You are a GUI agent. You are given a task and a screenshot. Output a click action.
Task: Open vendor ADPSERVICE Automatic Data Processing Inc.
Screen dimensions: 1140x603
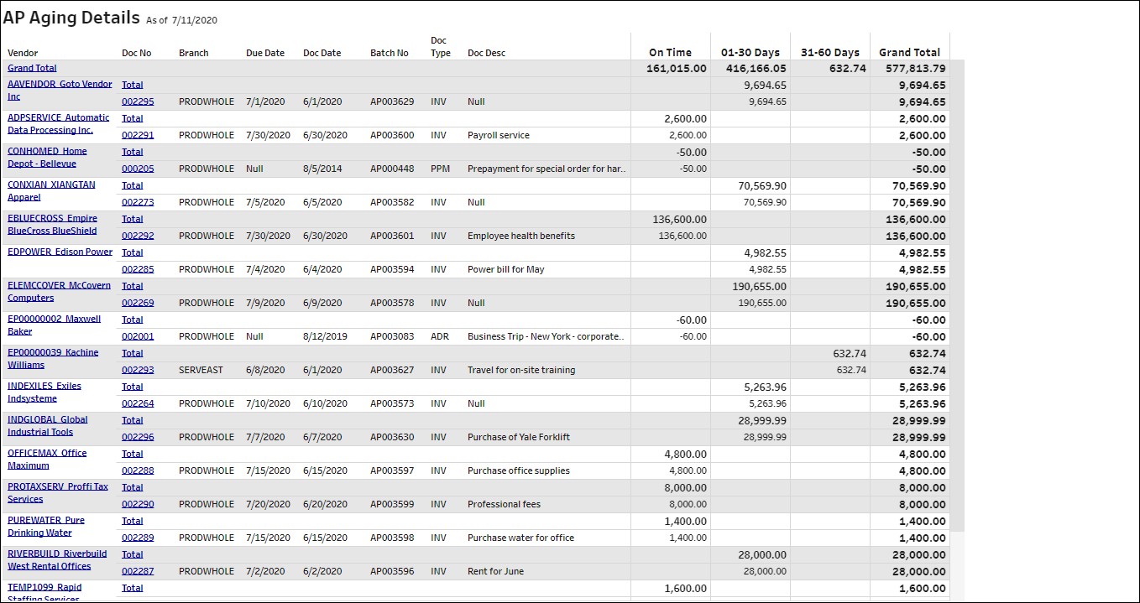pyautogui.click(x=59, y=124)
